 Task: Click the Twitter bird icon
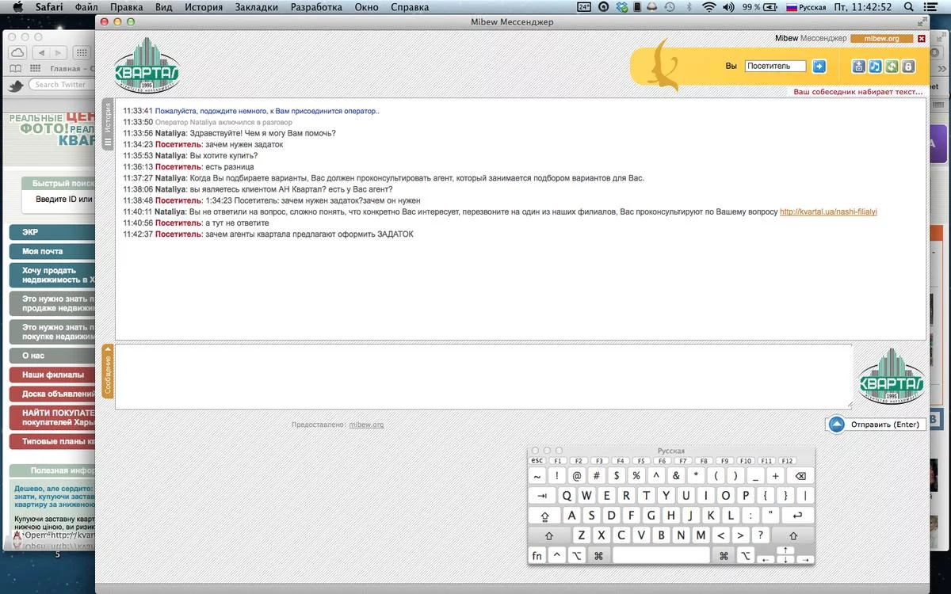[15, 85]
